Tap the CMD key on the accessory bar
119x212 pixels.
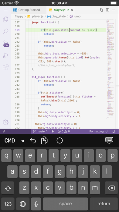(10, 141)
